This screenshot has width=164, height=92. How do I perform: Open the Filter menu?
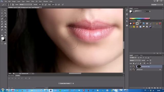[x=33, y=2]
